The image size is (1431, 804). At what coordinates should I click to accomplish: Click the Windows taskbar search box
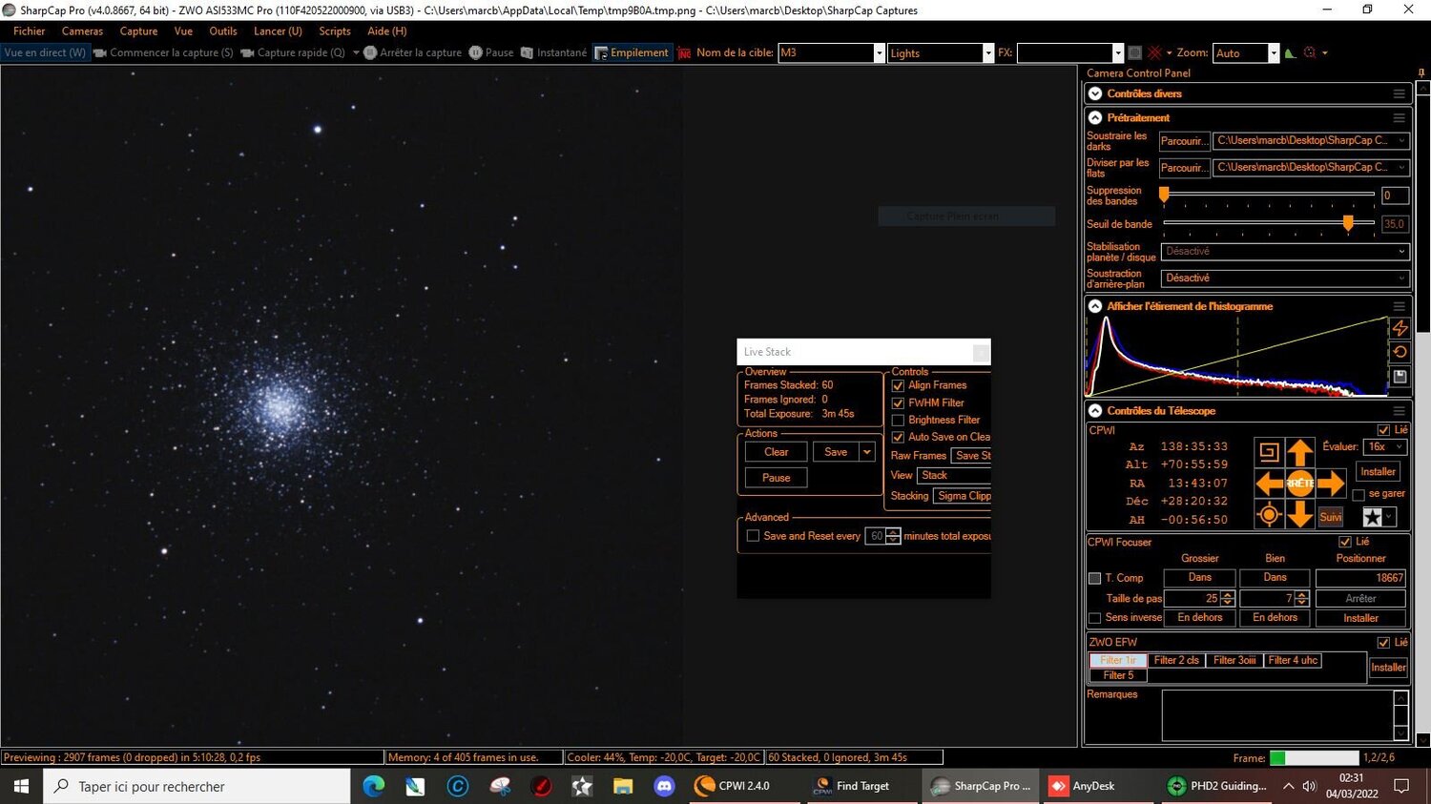point(197,786)
